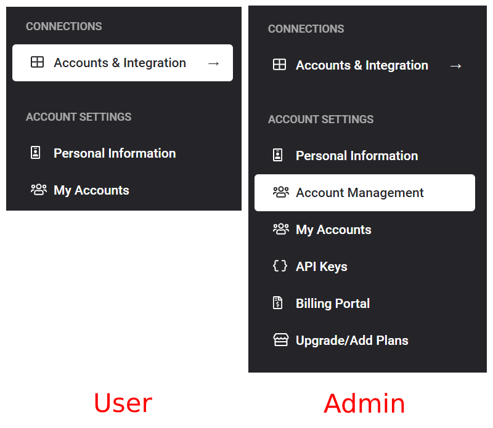The width and height of the screenshot is (493, 428).
Task: Expand the Accounts & Integration arrow in the Admin panel
Action: point(455,65)
